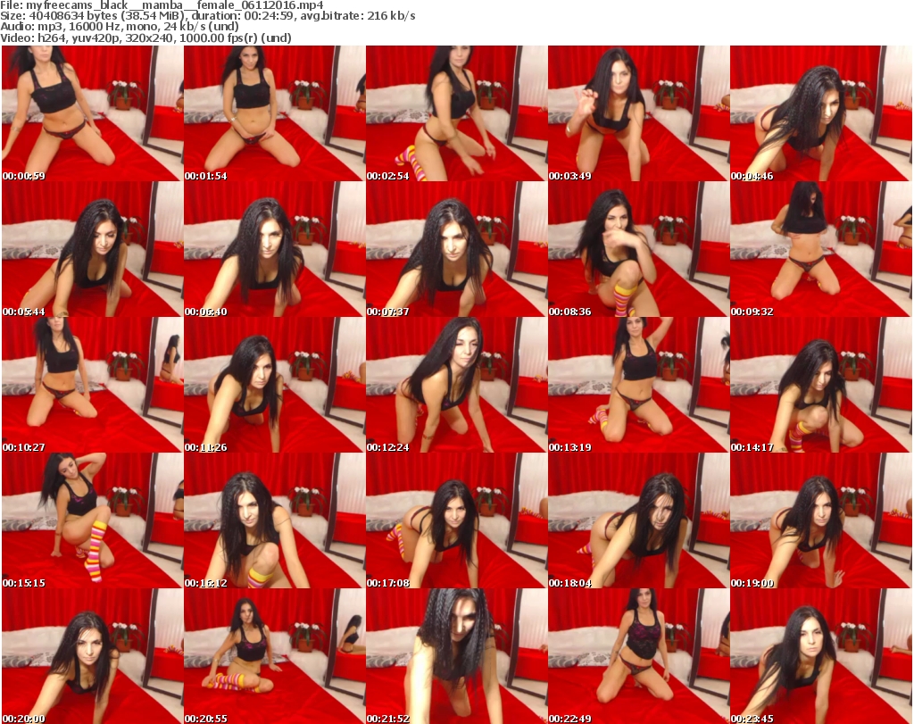View the frame stamped 00:18:04
914x724 pixels.
click(639, 520)
